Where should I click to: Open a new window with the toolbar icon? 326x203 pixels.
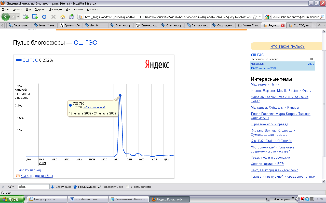pos(35,17)
